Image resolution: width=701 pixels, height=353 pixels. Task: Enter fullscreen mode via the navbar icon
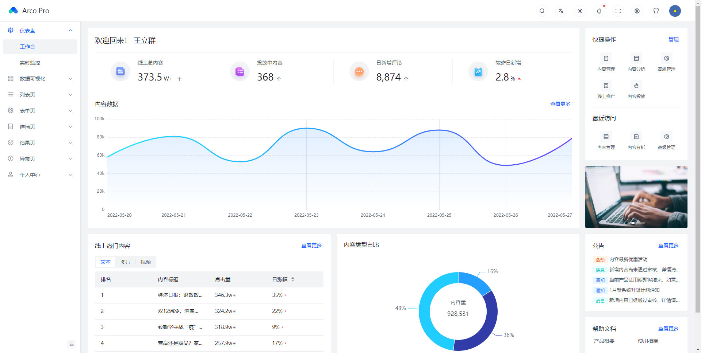click(618, 11)
